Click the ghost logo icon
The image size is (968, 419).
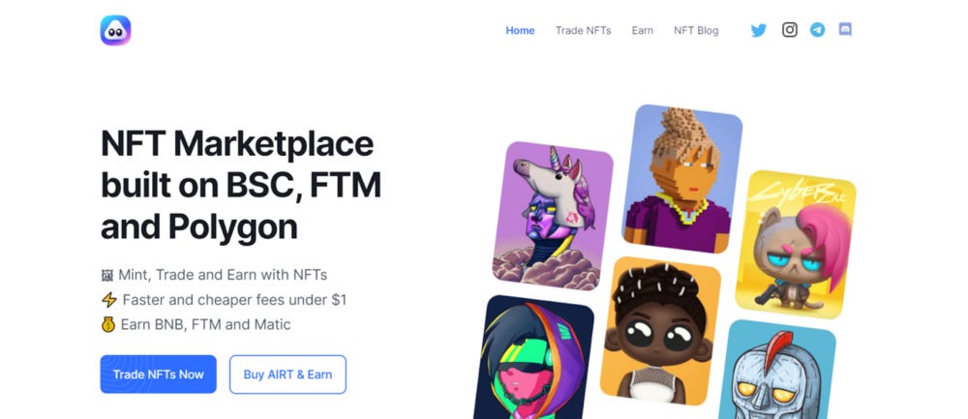tap(115, 30)
